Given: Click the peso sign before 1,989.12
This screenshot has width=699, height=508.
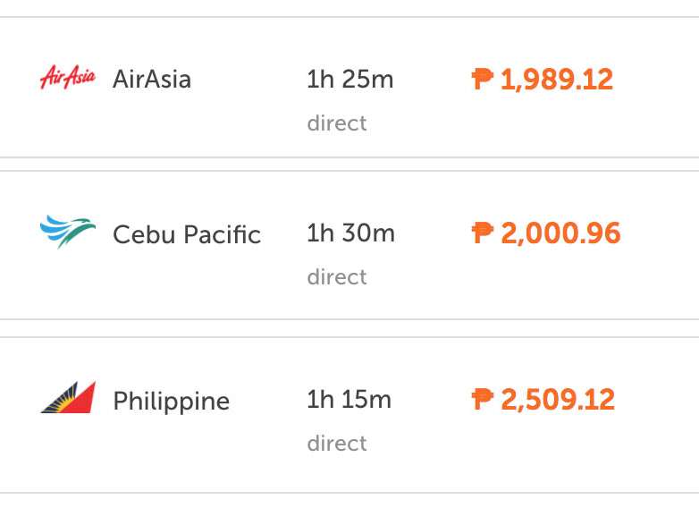Looking at the screenshot, I should click(483, 80).
